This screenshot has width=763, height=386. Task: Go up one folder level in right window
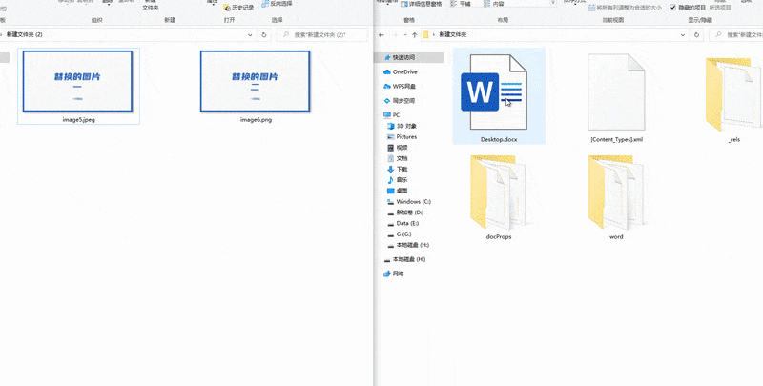tap(415, 35)
